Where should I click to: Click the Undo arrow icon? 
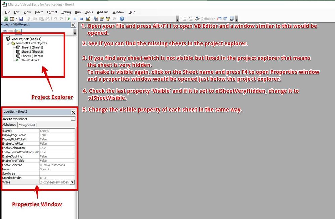tap(55, 19)
